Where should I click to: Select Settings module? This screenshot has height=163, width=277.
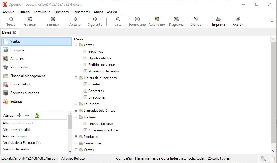(37, 101)
